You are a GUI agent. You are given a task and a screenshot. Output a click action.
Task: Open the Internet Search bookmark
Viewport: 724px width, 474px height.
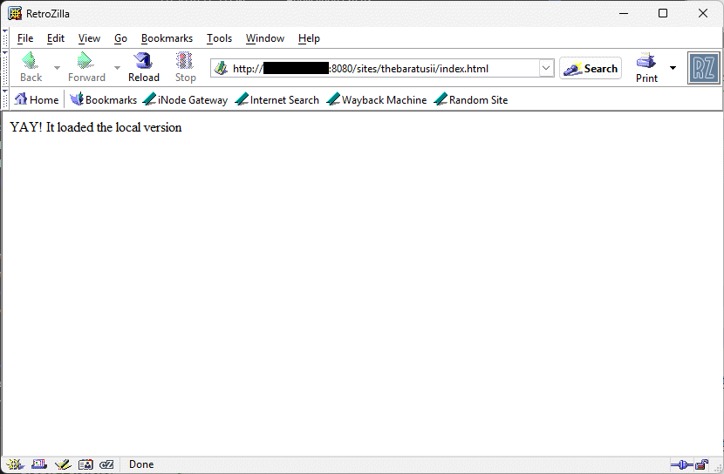coord(277,99)
